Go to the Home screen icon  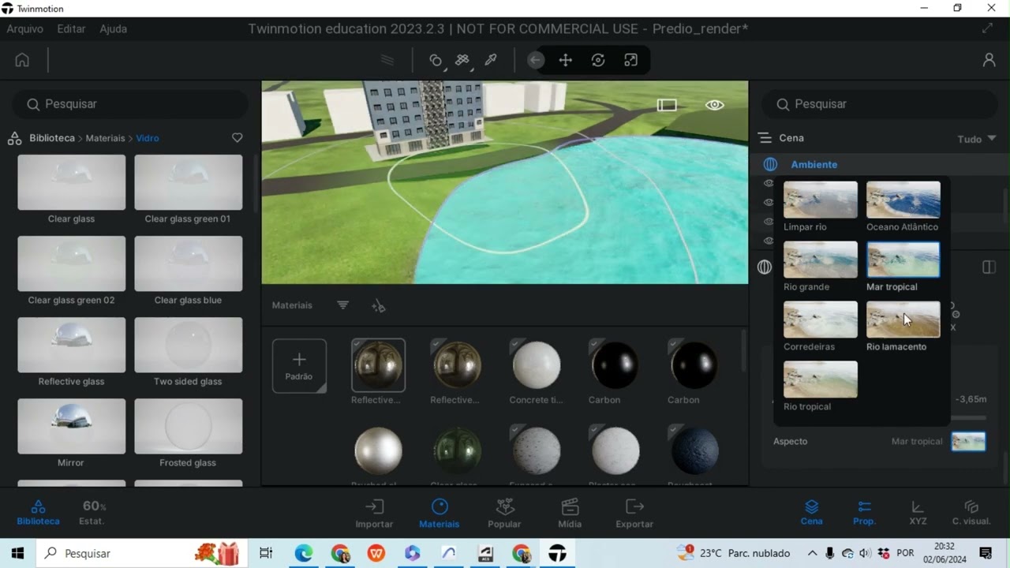[22, 60]
